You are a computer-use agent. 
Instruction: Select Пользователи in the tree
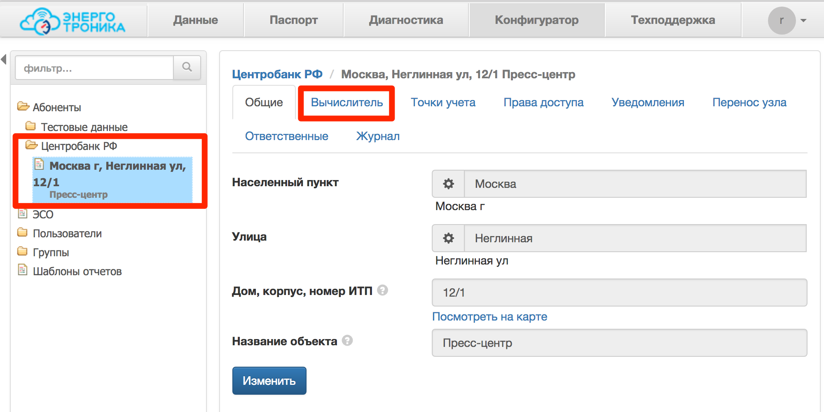coord(67,234)
